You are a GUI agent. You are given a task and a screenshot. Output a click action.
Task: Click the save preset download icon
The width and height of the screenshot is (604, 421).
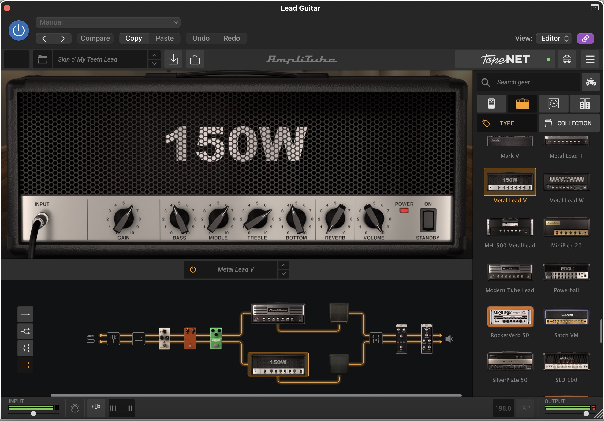173,59
